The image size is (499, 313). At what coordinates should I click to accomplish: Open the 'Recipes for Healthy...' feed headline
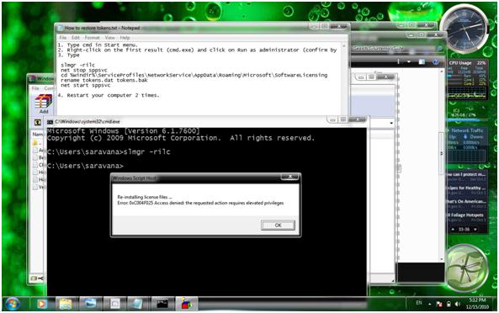click(466, 188)
